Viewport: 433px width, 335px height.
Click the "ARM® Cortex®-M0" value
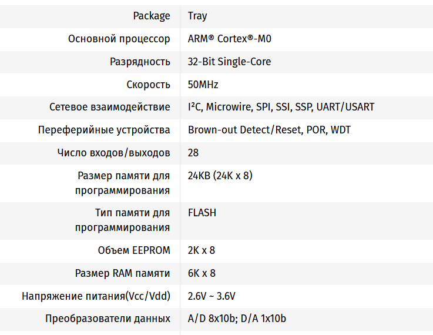tap(230, 39)
